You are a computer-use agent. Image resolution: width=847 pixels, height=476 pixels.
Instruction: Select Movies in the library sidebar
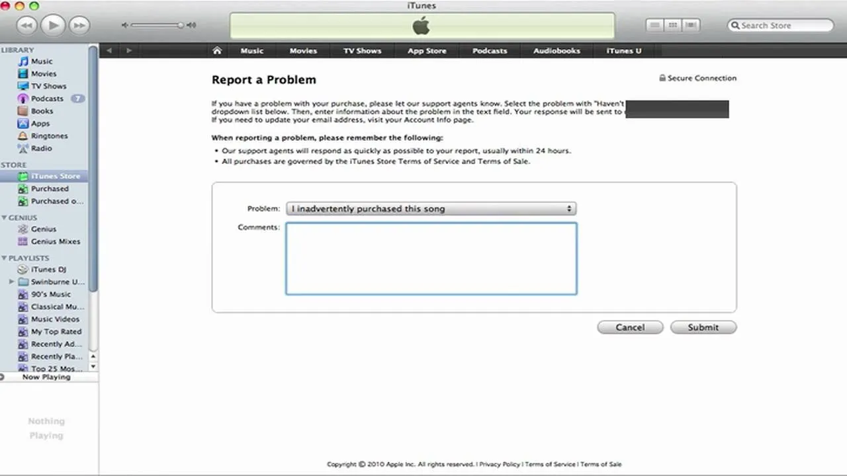click(x=44, y=74)
